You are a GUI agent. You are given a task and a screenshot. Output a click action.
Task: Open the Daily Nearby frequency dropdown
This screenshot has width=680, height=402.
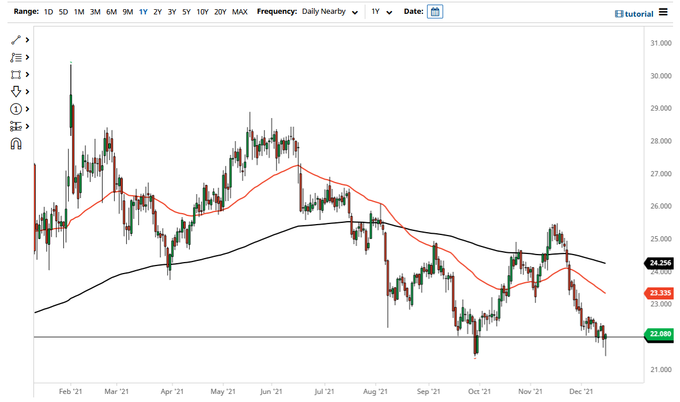point(330,12)
